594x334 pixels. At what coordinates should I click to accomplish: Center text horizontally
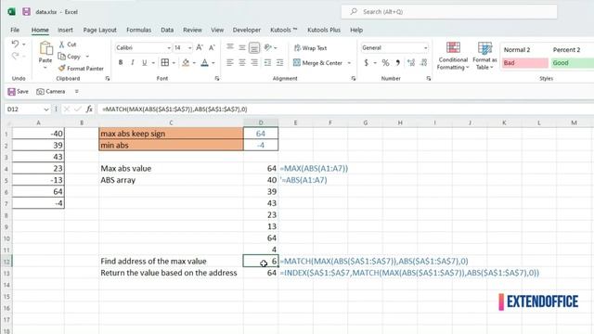242,62
